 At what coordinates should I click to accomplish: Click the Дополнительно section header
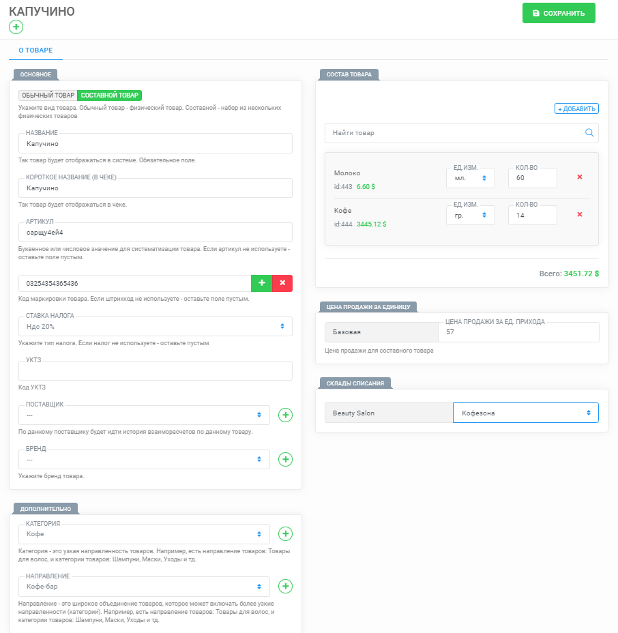(x=46, y=509)
